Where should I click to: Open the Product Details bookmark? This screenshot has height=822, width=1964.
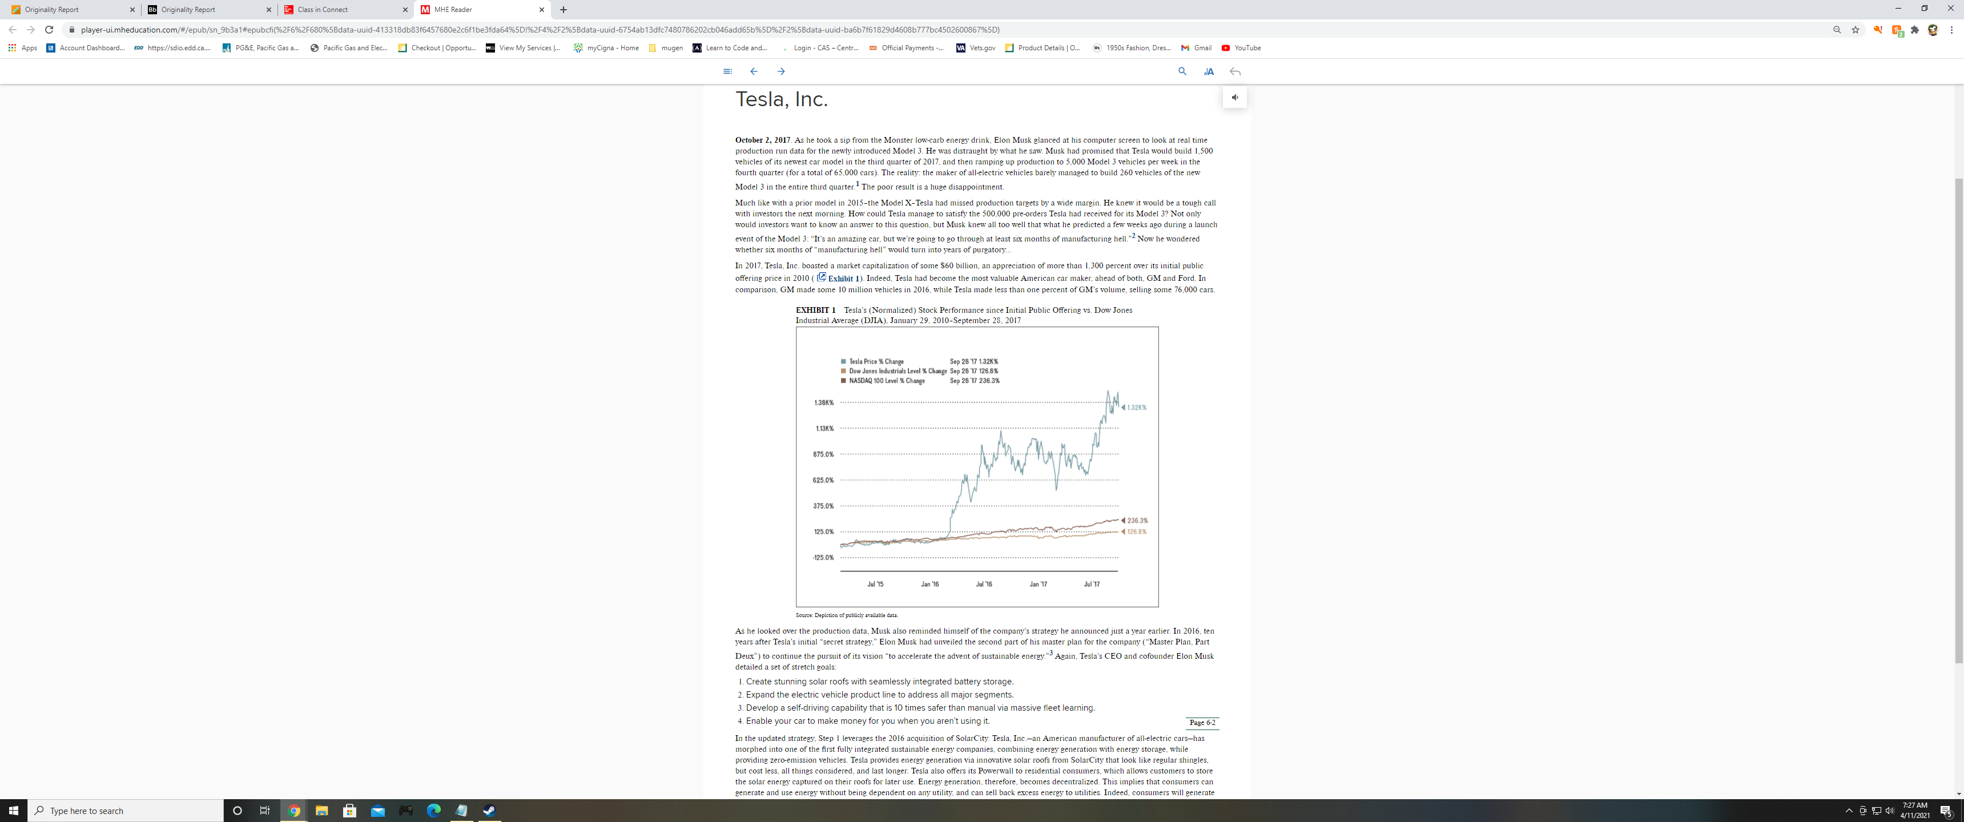pyautogui.click(x=1042, y=48)
